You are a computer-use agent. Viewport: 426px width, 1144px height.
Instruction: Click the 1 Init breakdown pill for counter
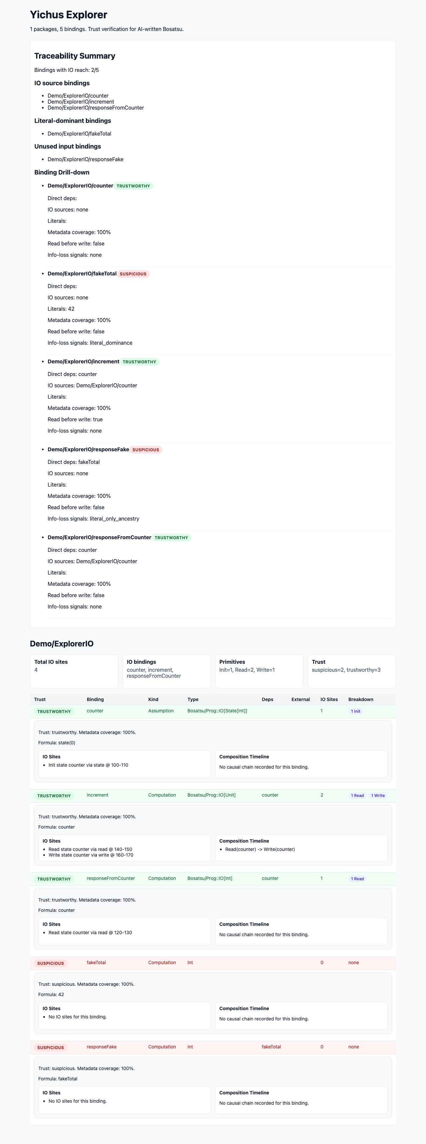[355, 711]
